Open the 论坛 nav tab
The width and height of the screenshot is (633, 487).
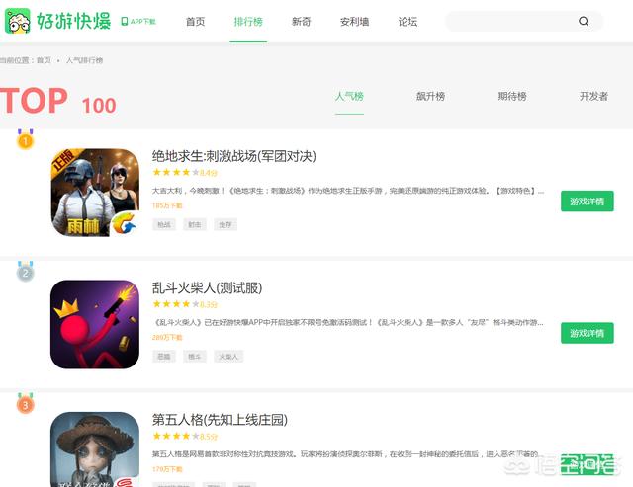coord(407,22)
